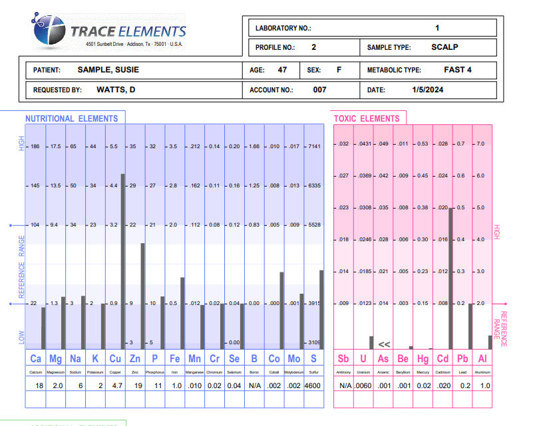Screen dimensions: 541x426
Task: Click the Pb lead element symbol
Action: tap(462, 359)
